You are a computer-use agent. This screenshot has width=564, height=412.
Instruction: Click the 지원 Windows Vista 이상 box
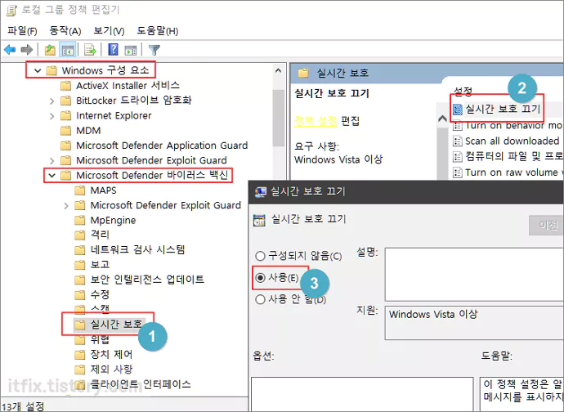(474, 323)
